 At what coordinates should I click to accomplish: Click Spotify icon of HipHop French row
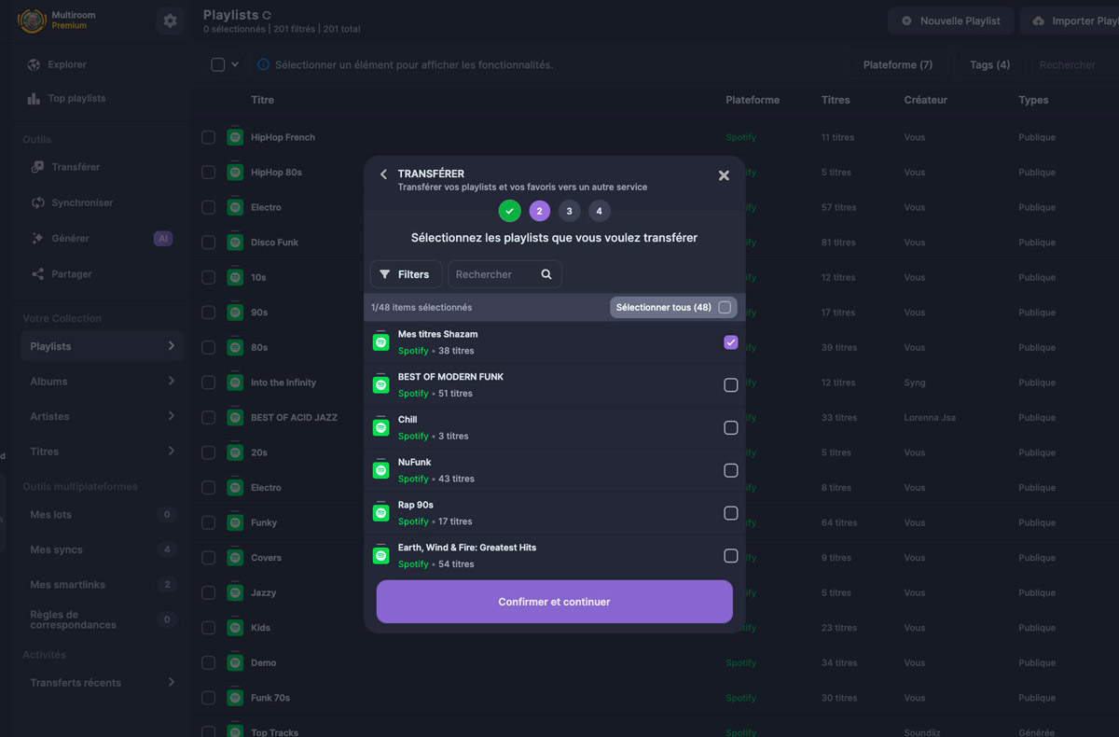[235, 136]
